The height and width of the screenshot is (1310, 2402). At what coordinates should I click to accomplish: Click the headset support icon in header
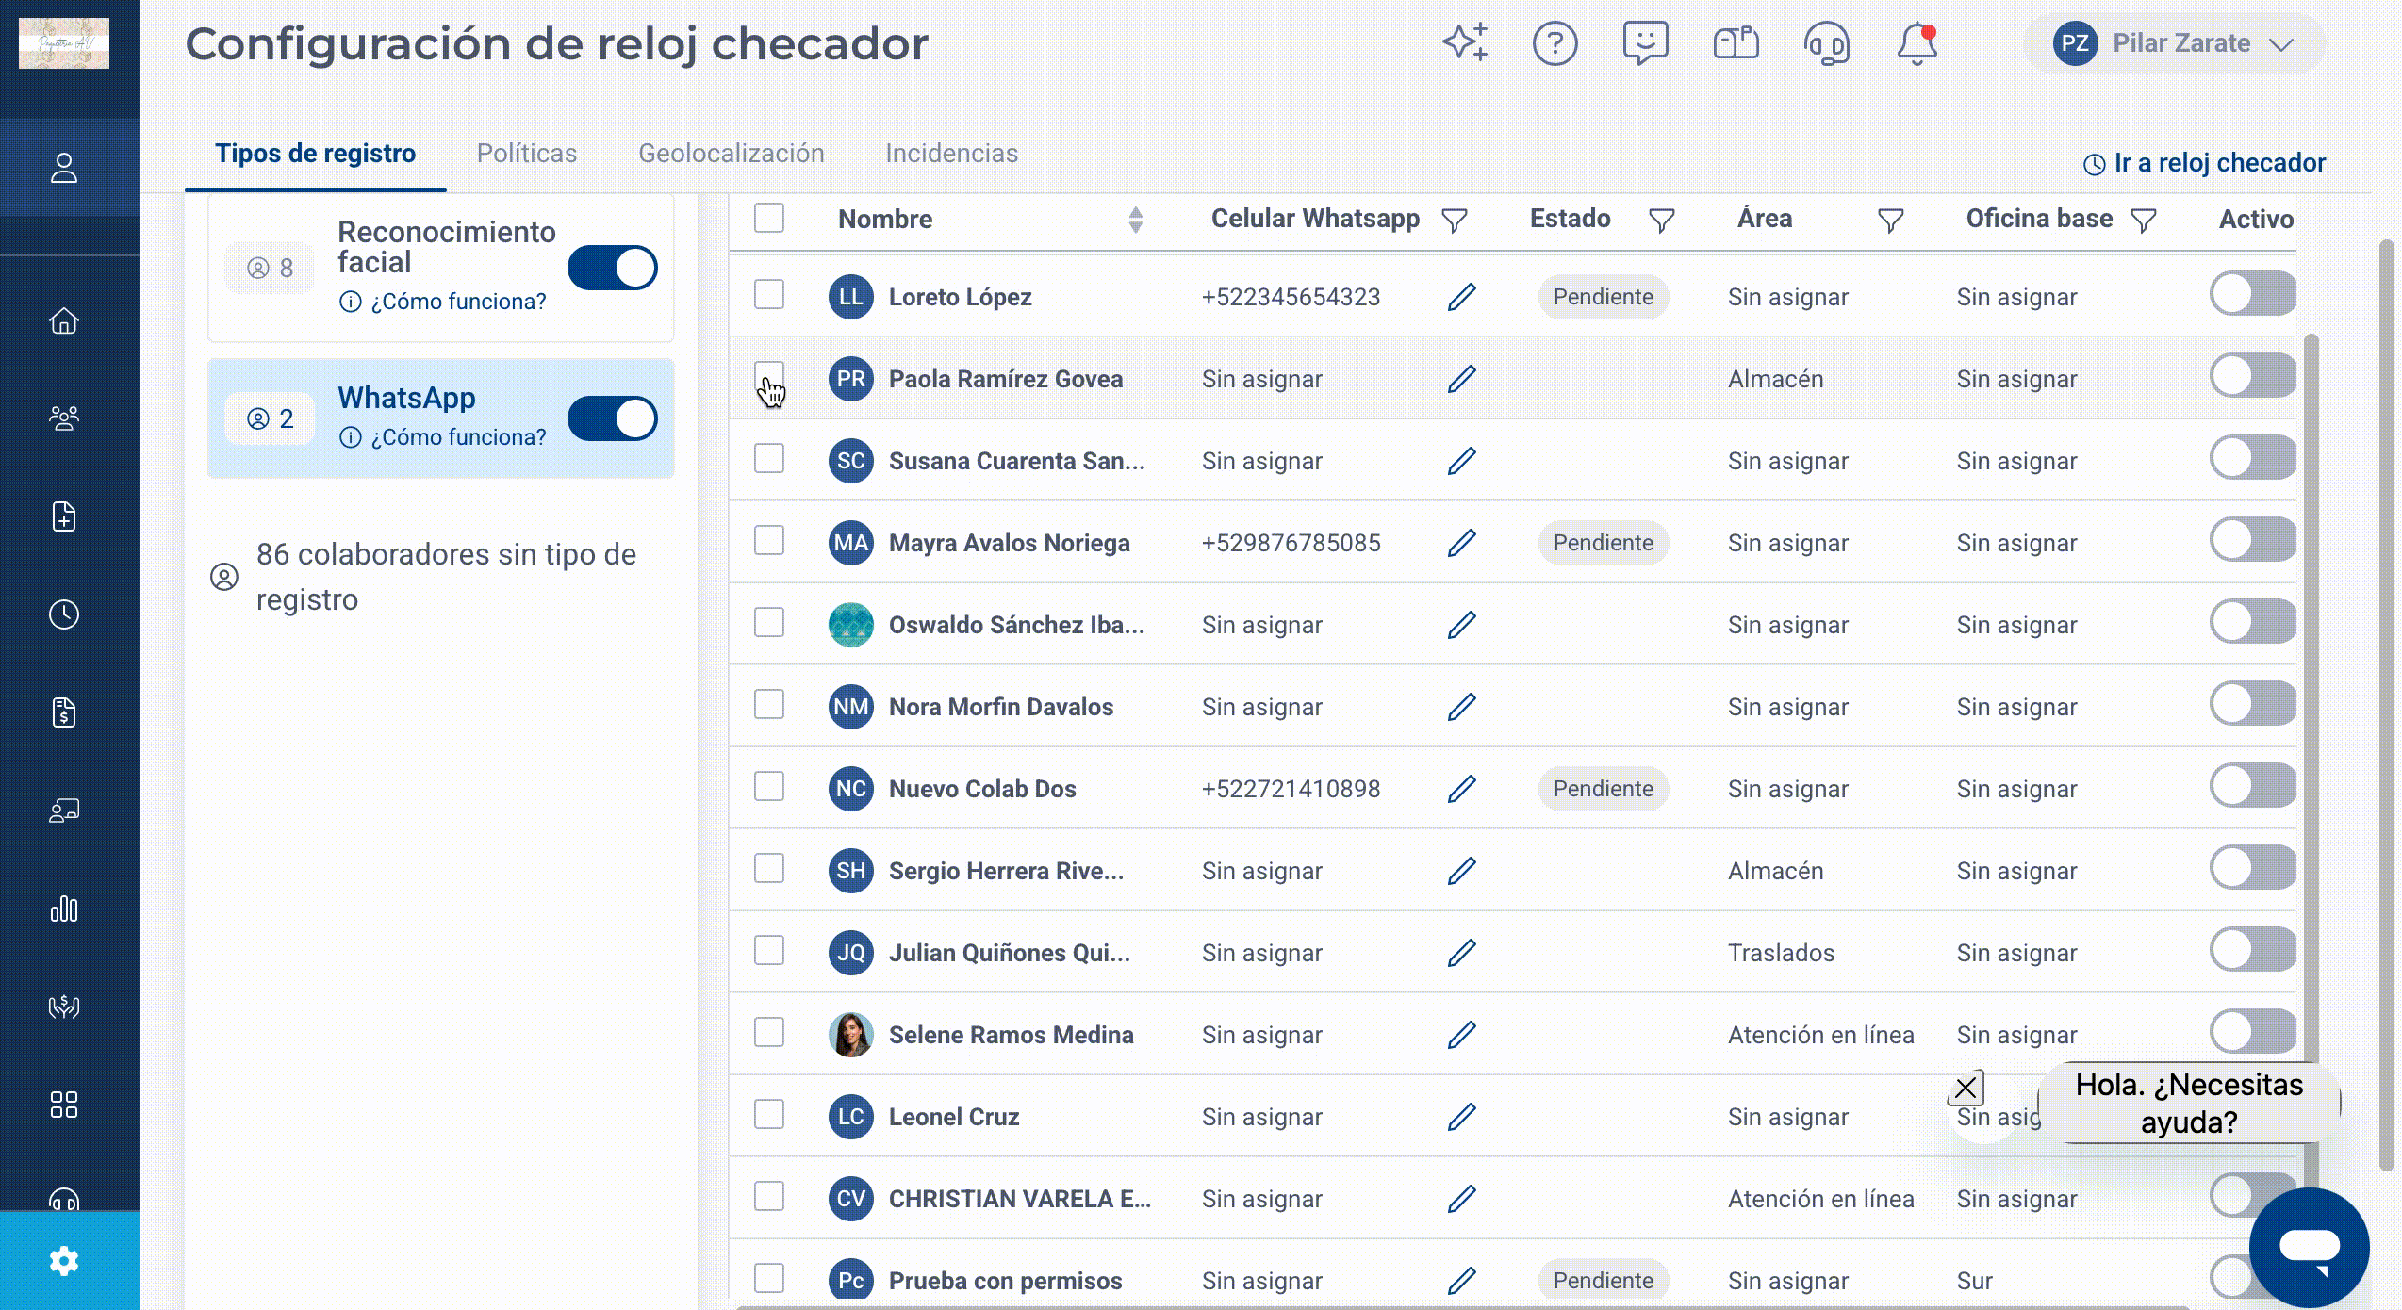pos(1826,44)
